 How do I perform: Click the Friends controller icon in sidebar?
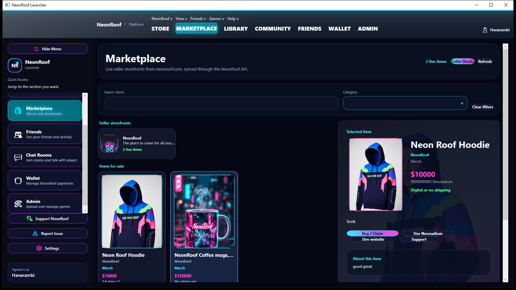[x=18, y=134]
